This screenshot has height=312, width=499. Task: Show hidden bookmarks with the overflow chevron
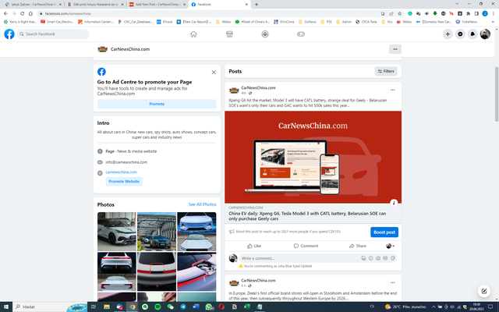coord(493,22)
